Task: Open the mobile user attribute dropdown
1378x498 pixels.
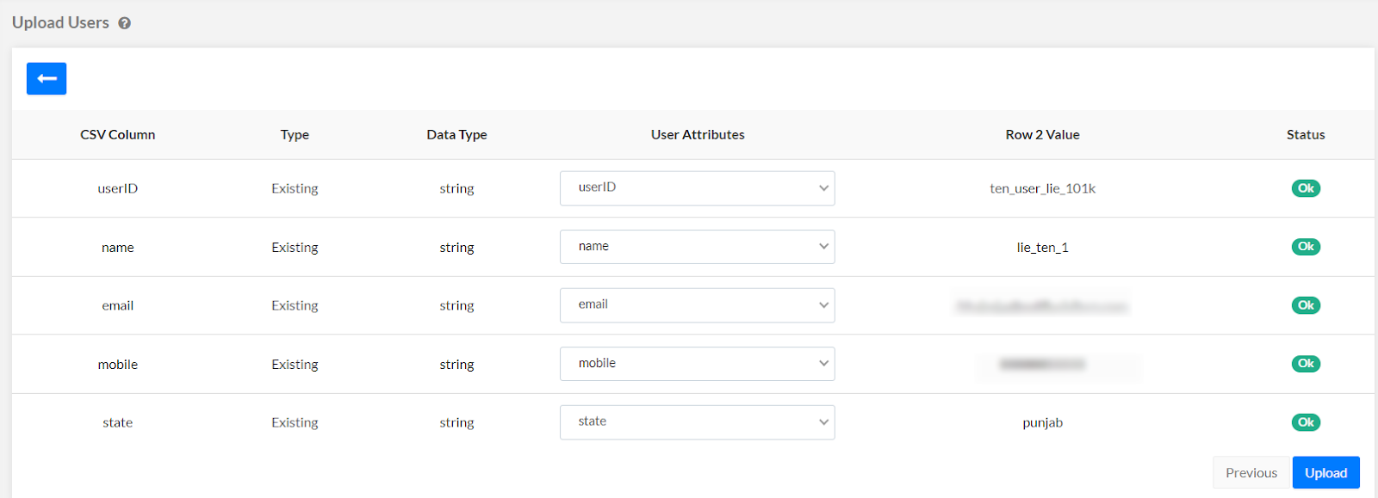Action: pos(697,364)
